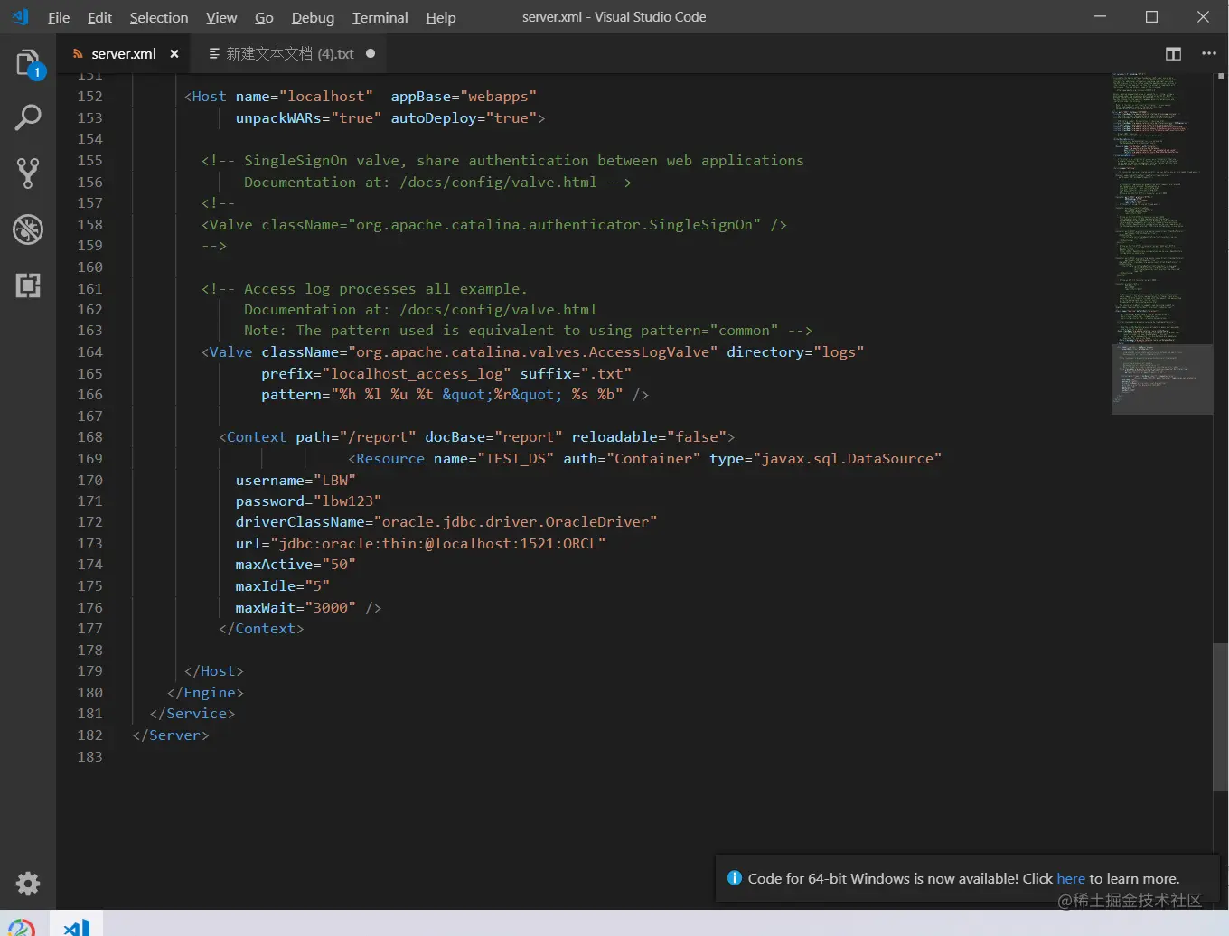Click the username="LBW" attribute
The width and height of the screenshot is (1229, 936).
tap(296, 481)
